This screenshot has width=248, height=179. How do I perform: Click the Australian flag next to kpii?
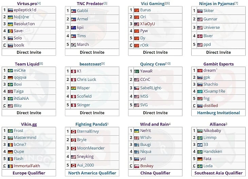click(73, 28)
